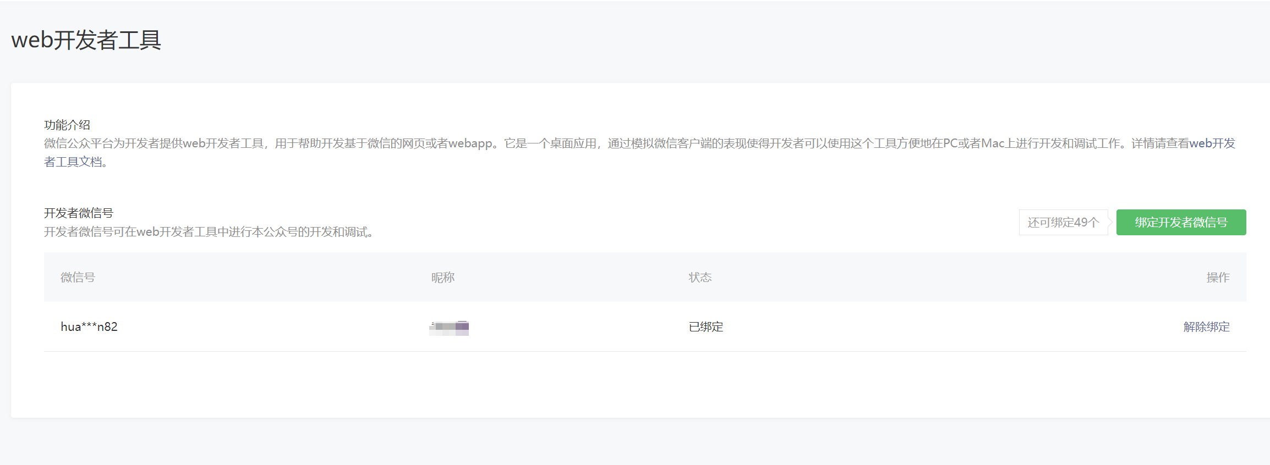Click the 状态 column header
Viewport: 1270px width, 465px height.
coord(700,277)
